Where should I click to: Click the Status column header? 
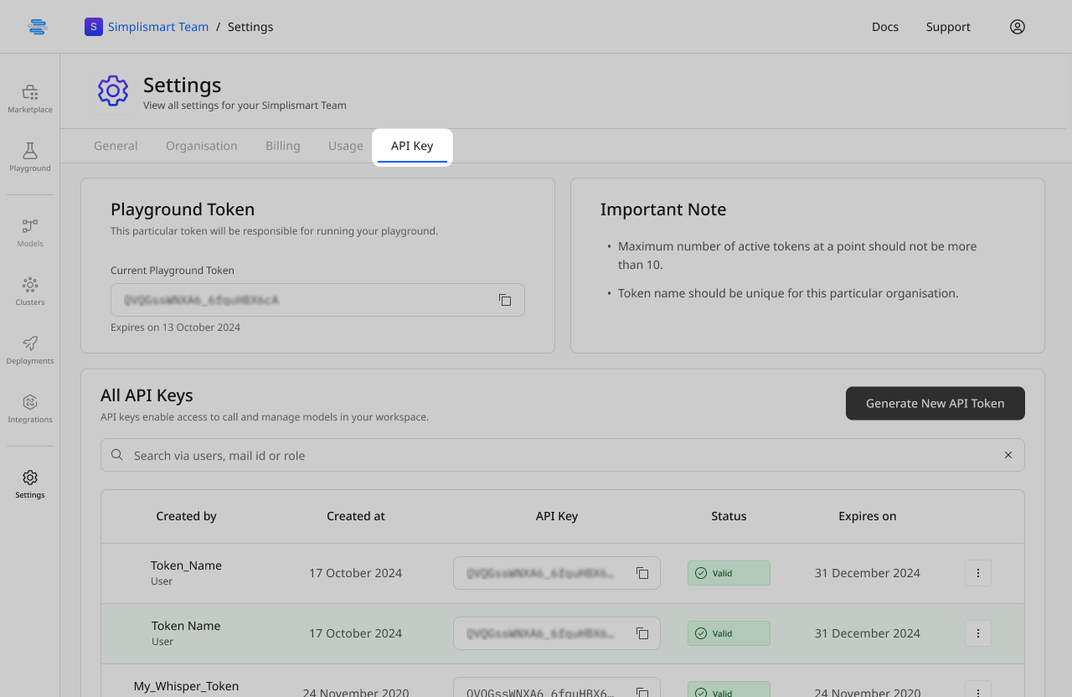729,516
